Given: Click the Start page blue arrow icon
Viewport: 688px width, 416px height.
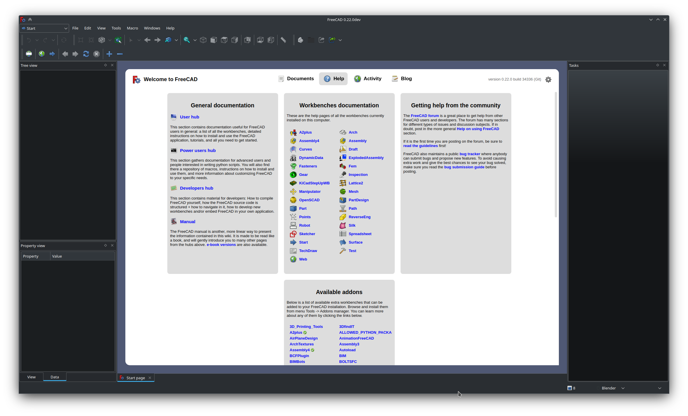Looking at the screenshot, I should 52,54.
